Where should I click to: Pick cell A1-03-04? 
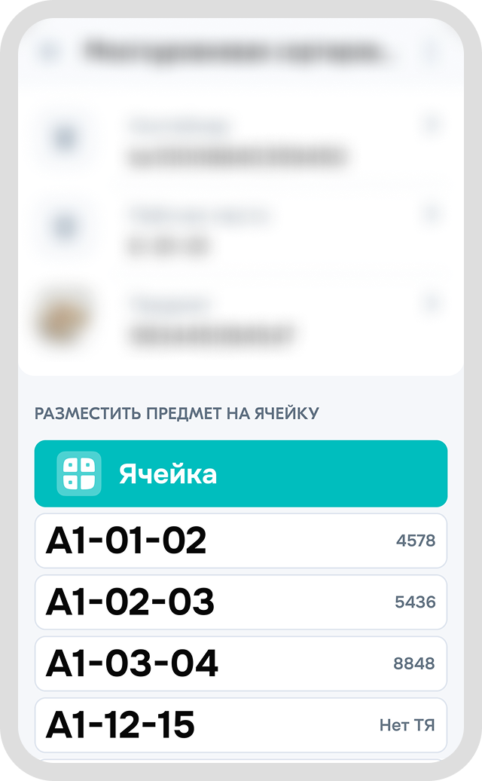click(133, 663)
